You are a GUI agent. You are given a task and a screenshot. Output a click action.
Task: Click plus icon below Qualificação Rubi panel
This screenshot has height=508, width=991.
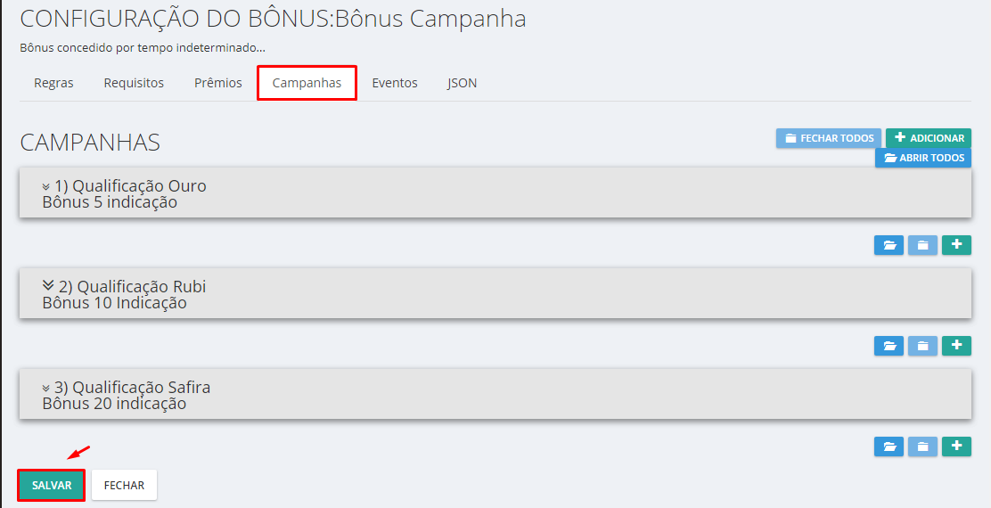coord(956,346)
